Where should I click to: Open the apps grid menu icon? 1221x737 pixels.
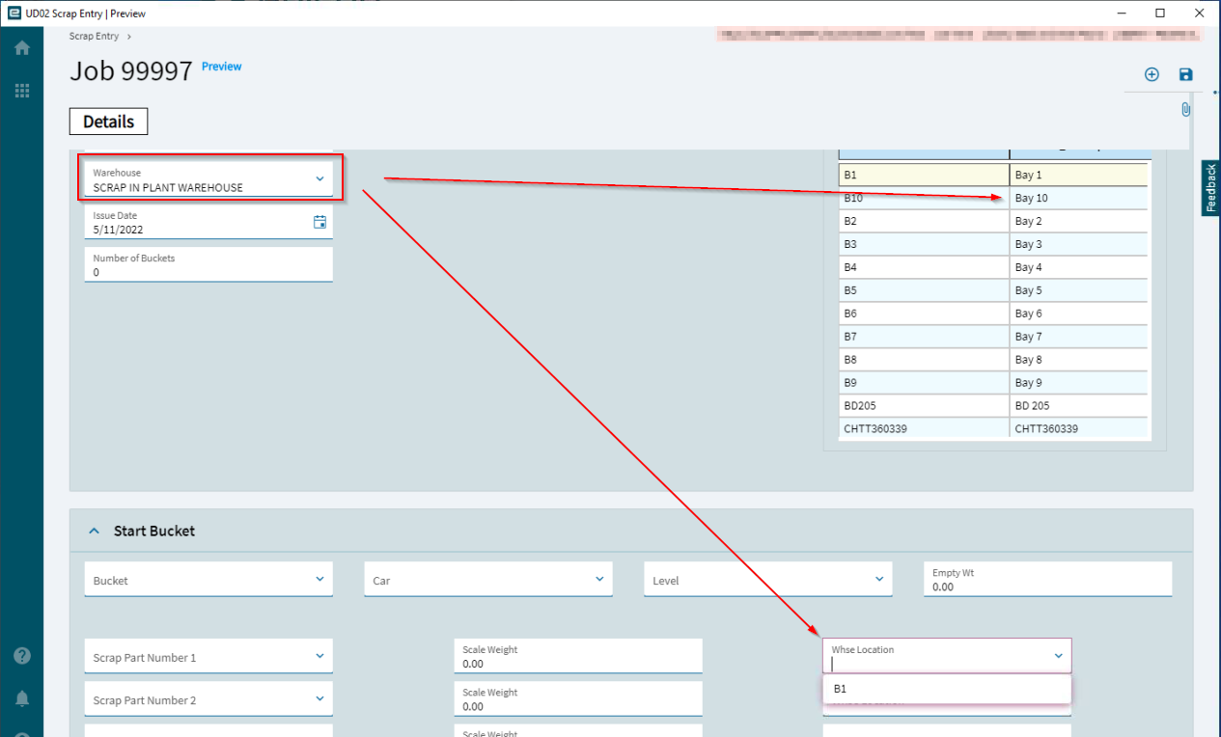(21, 91)
